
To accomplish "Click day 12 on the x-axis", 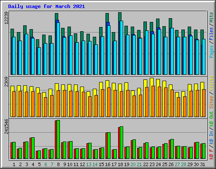I will [x=82, y=164].
